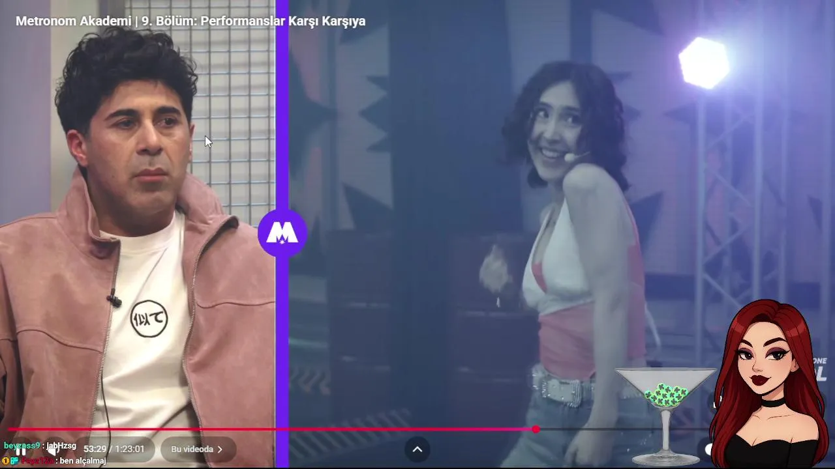Open the "Bu videoda" chapters button
The height and width of the screenshot is (469, 835).
click(x=198, y=449)
